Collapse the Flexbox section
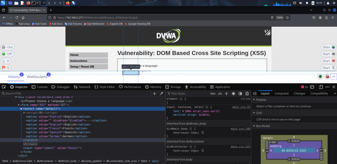 click(x=254, y=100)
